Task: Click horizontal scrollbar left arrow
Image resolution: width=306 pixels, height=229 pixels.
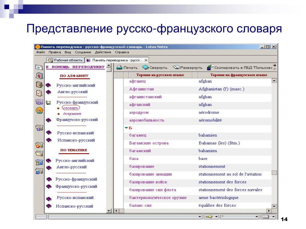Action: click(x=117, y=211)
